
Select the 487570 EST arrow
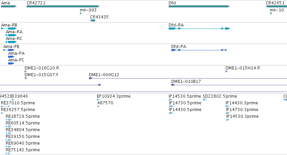(98, 106)
